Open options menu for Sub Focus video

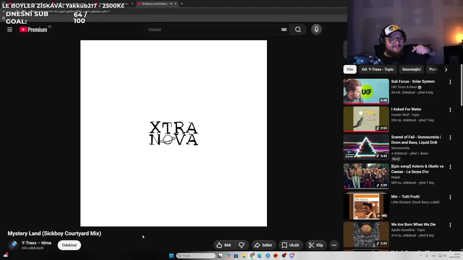coord(450,82)
